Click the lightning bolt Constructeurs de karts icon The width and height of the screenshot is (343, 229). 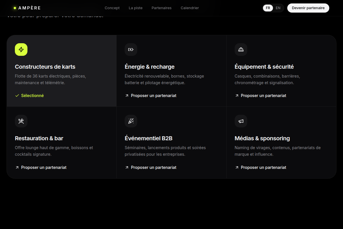click(21, 50)
